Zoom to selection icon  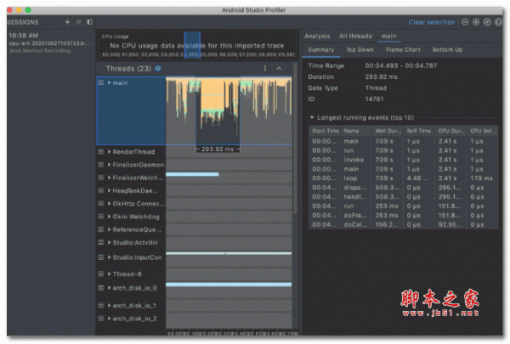pos(498,22)
